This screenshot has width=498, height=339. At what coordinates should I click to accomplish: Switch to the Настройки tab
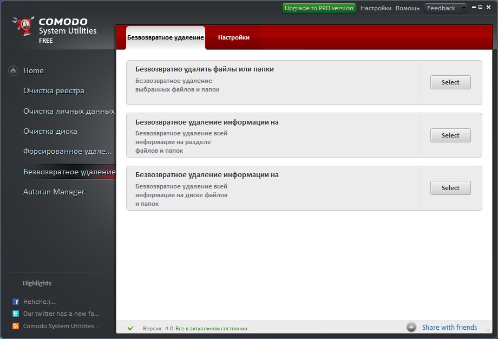click(x=234, y=37)
